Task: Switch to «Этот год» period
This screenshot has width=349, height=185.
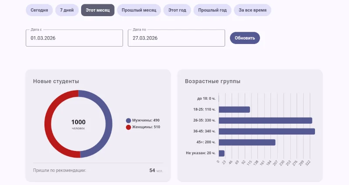Action: click(x=177, y=10)
